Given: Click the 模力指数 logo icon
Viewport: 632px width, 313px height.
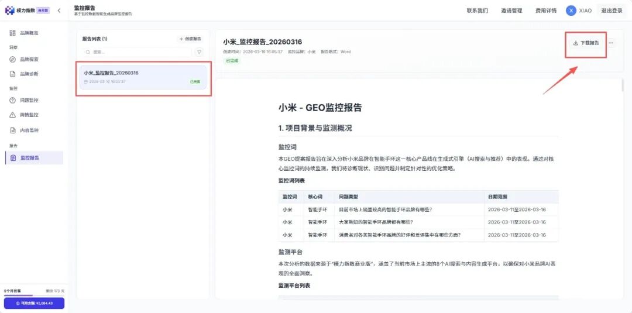Looking at the screenshot, I should (10, 11).
